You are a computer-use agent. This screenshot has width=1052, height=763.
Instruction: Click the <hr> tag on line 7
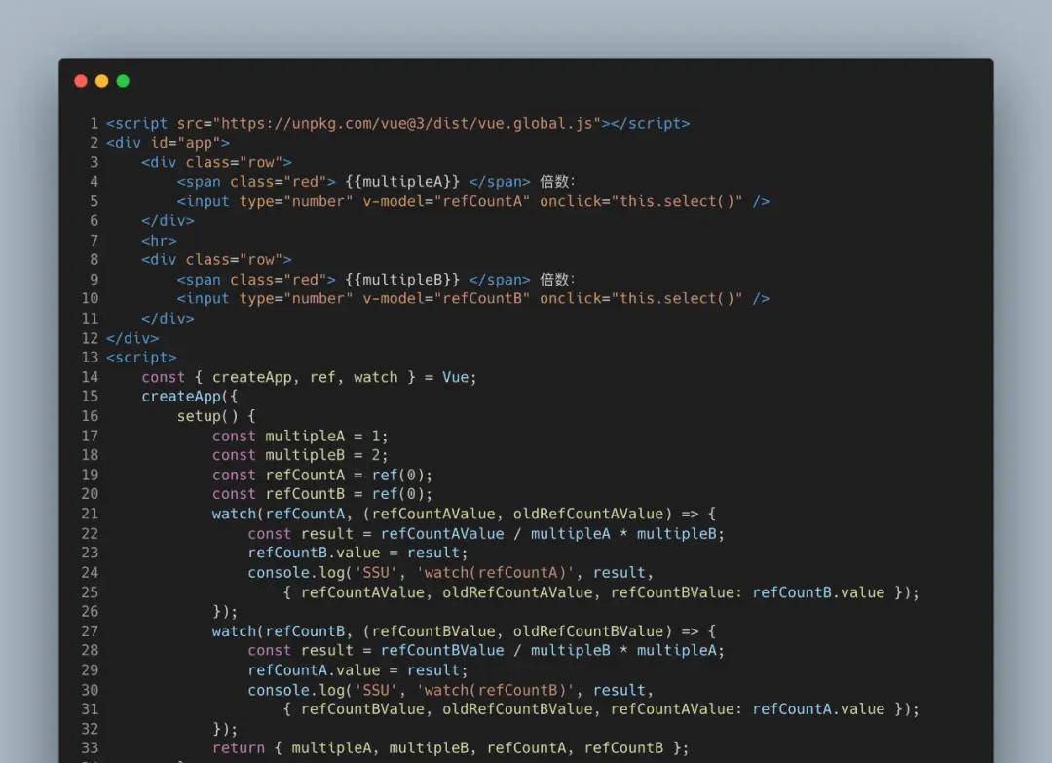point(159,241)
